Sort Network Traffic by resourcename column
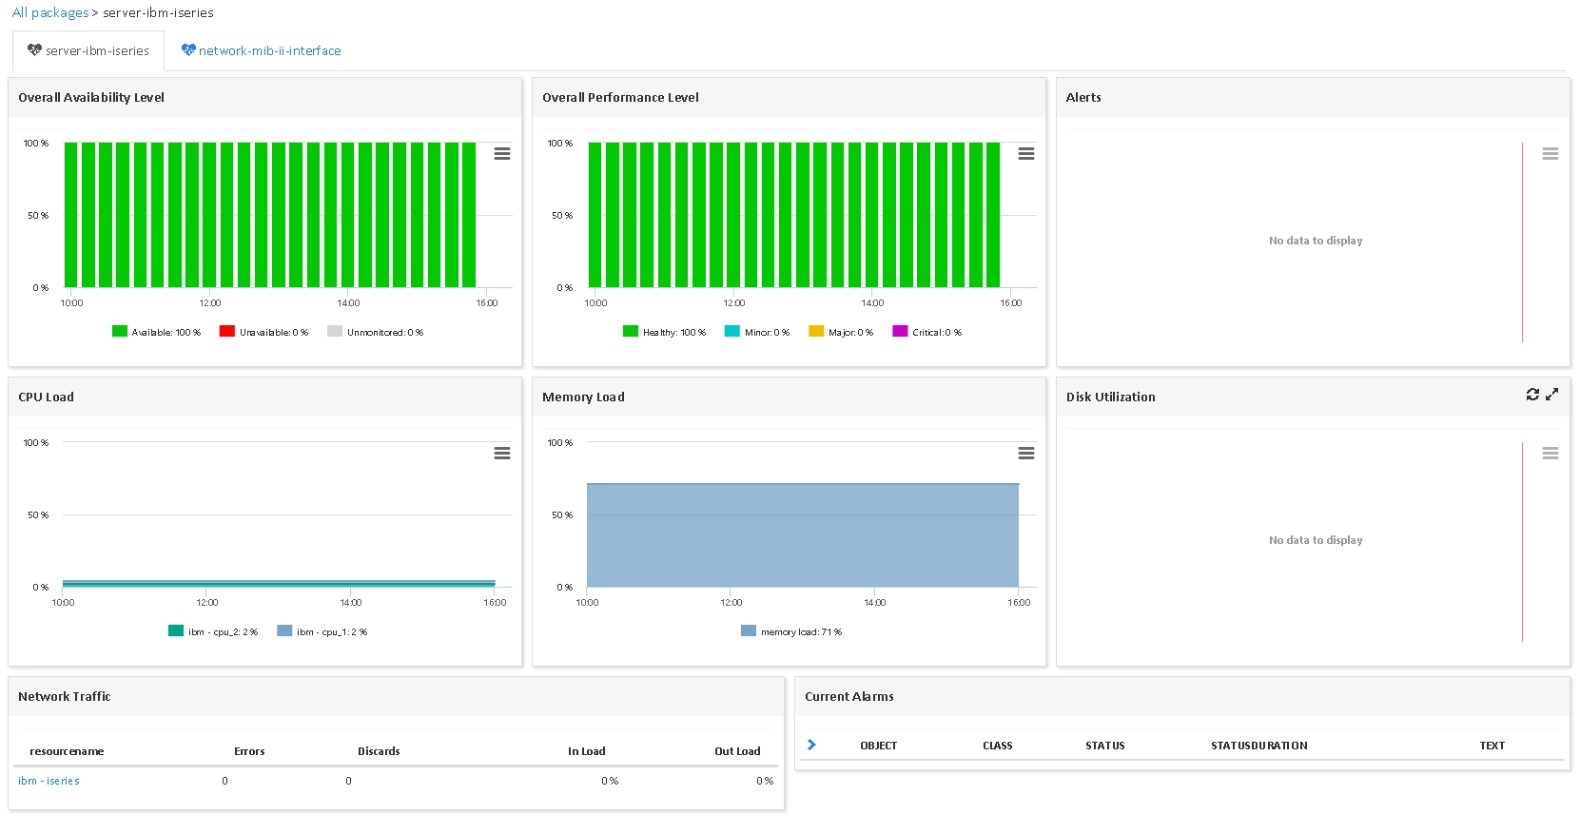The image size is (1580, 814). (67, 751)
